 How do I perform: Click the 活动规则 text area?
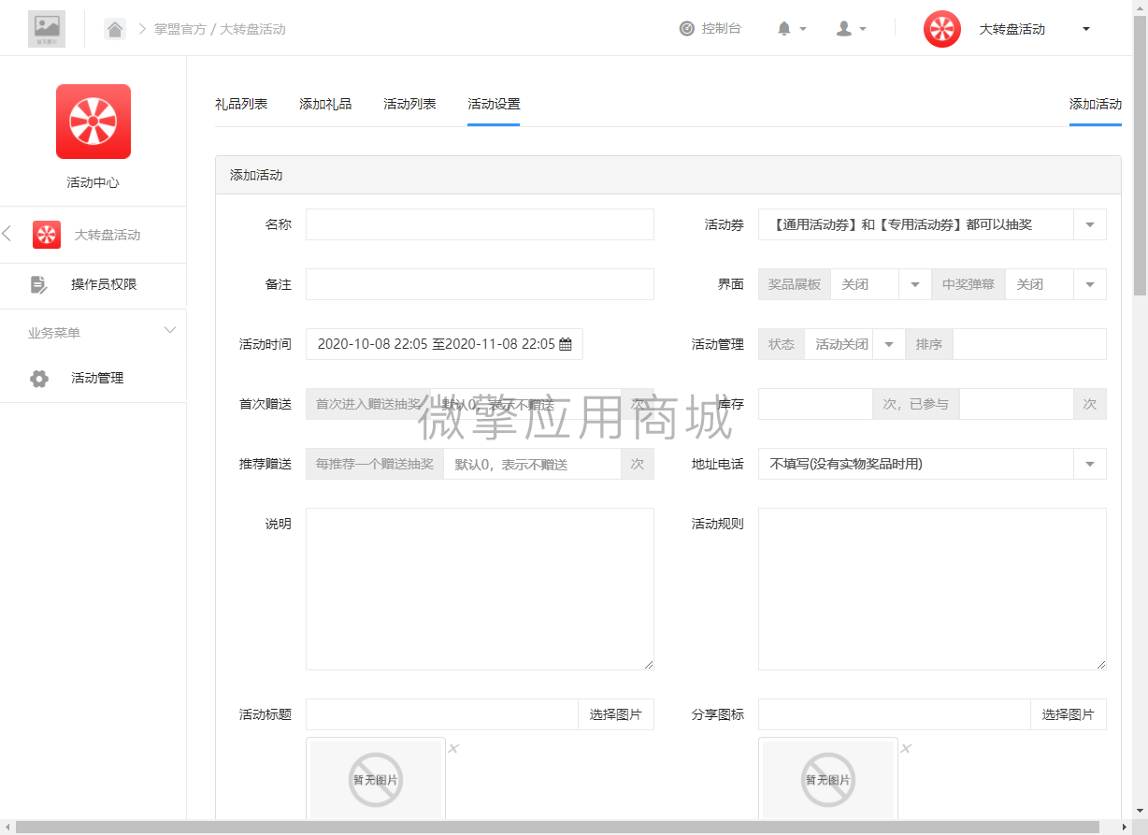tap(932, 589)
